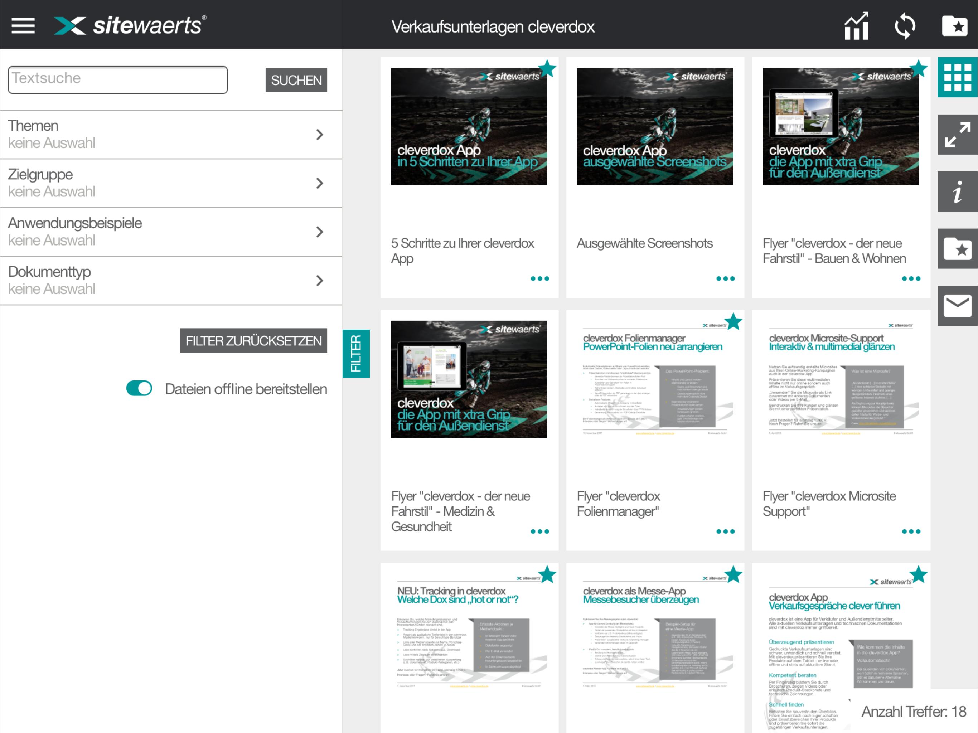Open Verkaufsgespräche clever führen thumbnail
Viewport: 978px width, 733px height.
click(841, 653)
